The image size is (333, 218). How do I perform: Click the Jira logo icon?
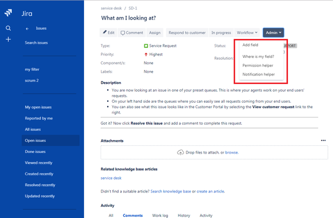point(8,13)
